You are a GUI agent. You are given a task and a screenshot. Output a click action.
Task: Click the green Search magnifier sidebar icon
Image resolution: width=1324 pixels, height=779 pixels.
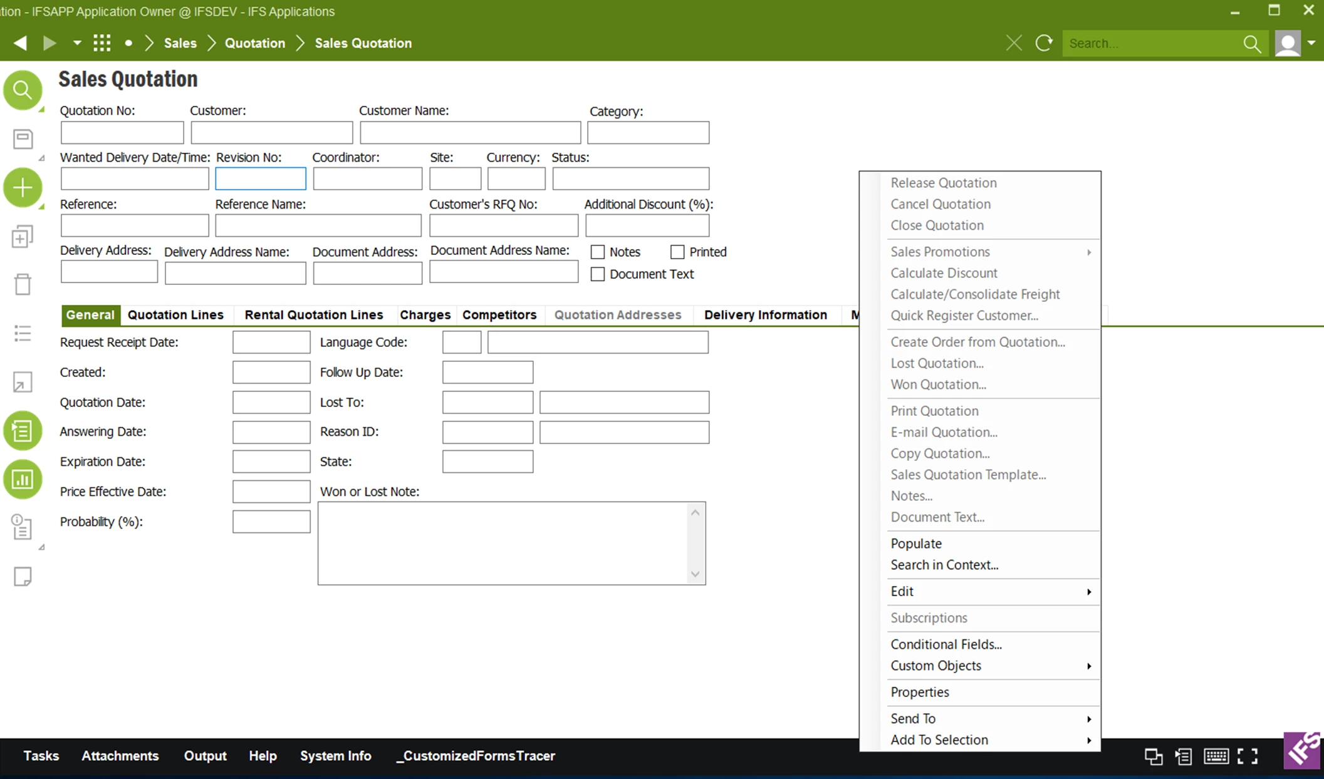pyautogui.click(x=23, y=90)
